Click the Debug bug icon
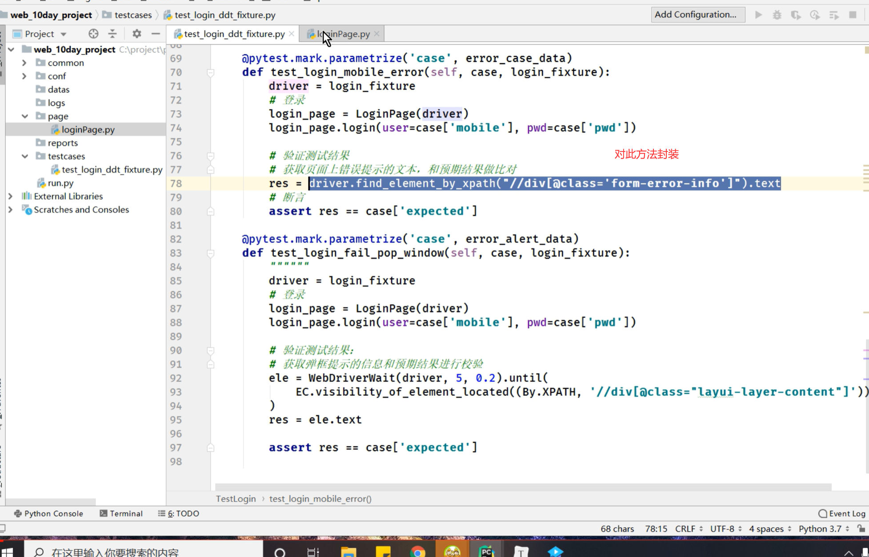This screenshot has width=869, height=557. tap(777, 15)
